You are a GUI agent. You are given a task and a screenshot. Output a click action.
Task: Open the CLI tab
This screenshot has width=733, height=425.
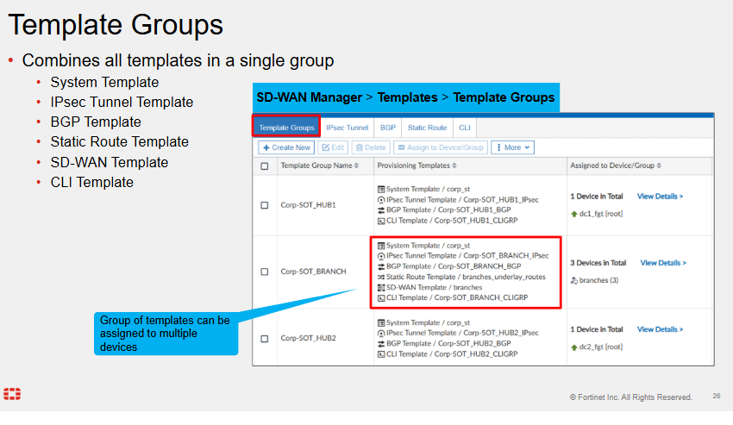(x=465, y=128)
